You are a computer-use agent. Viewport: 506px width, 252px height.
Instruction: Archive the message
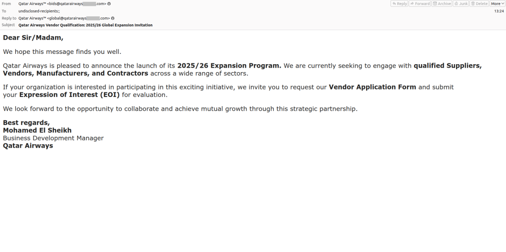(x=442, y=3)
